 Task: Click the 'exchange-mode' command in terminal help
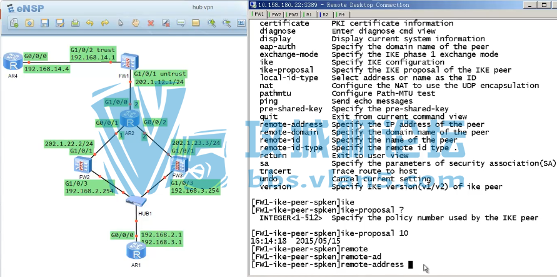[x=288, y=54]
